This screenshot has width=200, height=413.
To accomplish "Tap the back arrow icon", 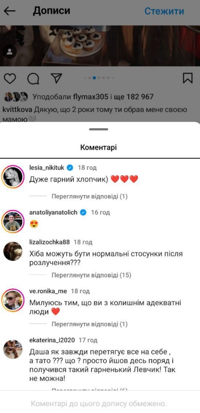I will coord(10,11).
